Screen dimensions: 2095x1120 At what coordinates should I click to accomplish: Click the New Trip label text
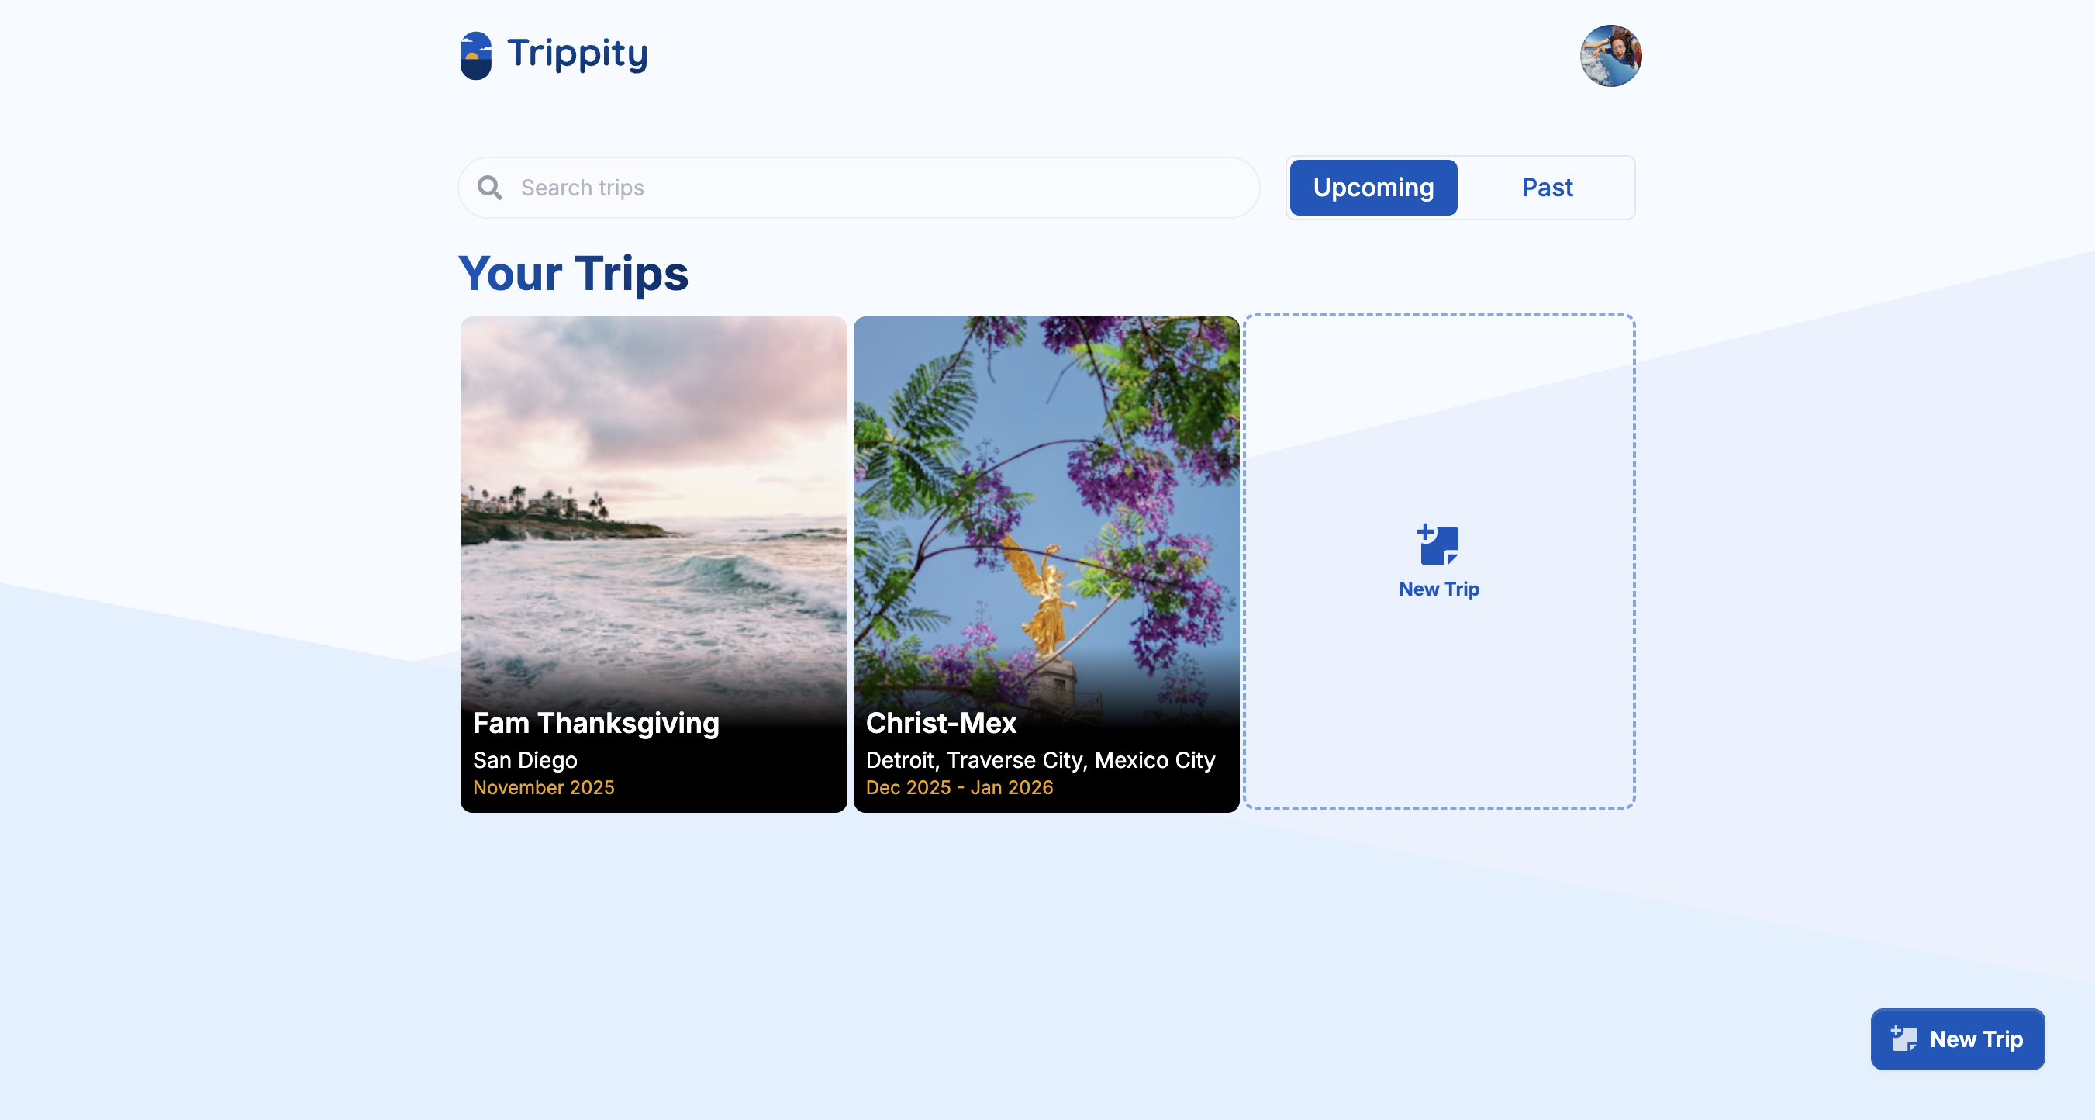coord(1439,589)
